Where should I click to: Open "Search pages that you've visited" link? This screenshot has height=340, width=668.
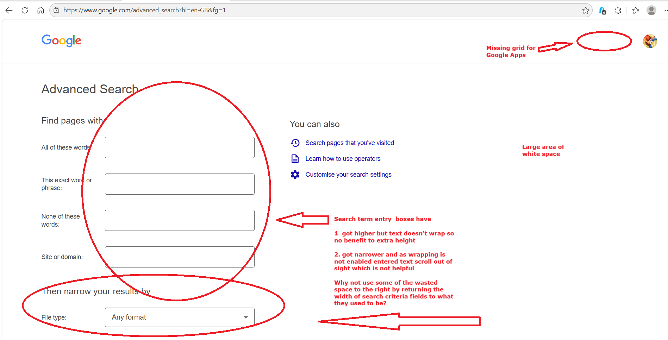coord(350,143)
